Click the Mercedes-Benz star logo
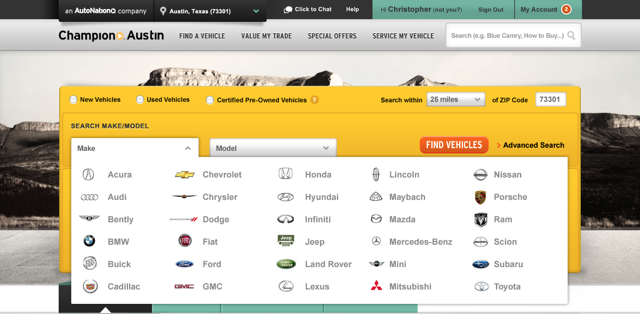Image resolution: width=640 pixels, height=314 pixels. click(376, 241)
